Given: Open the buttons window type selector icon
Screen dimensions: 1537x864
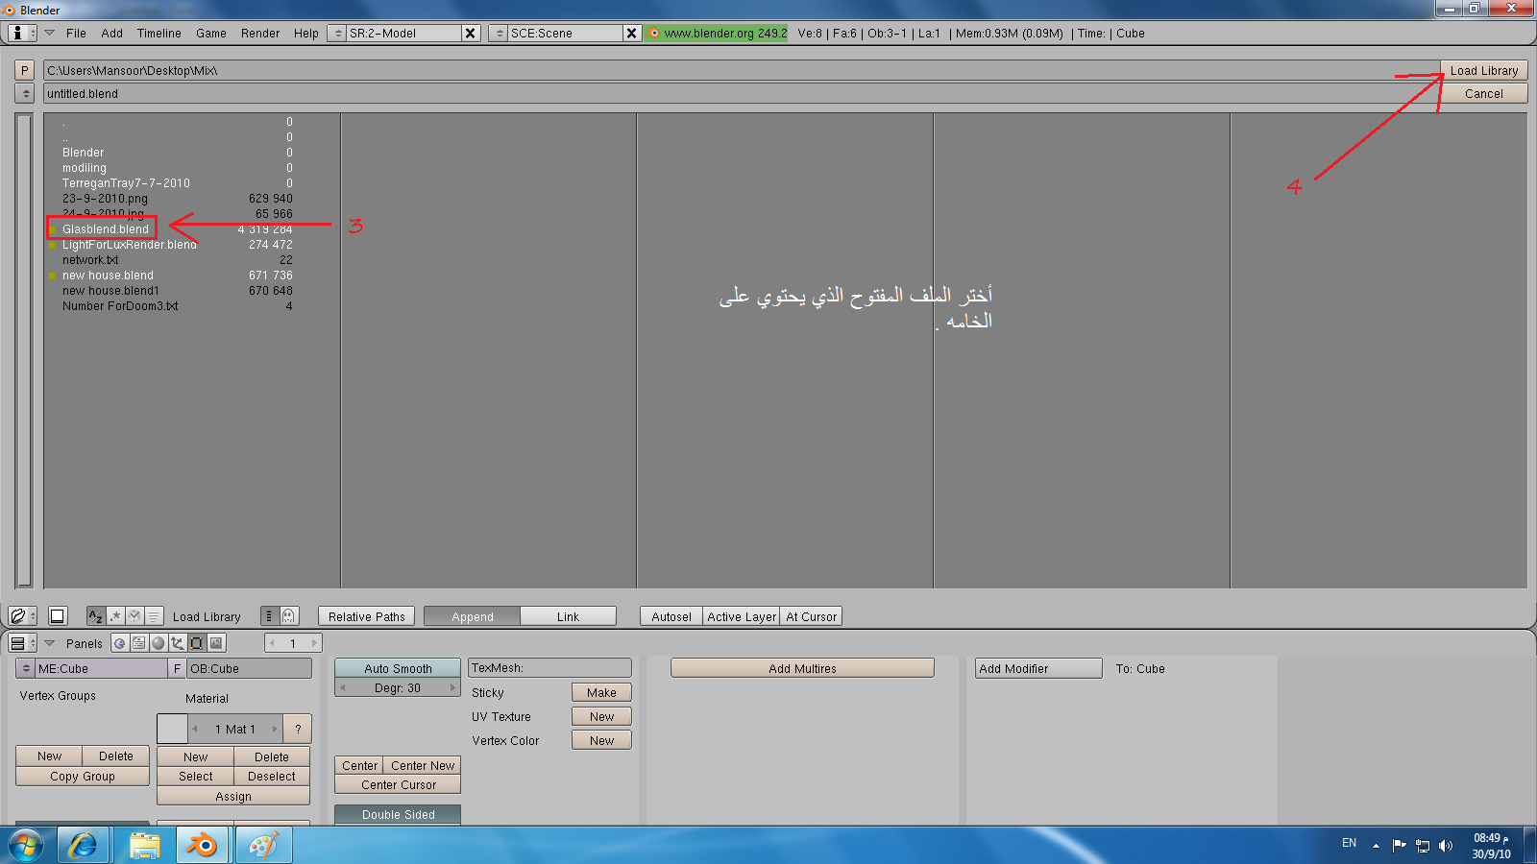Looking at the screenshot, I should (x=21, y=643).
